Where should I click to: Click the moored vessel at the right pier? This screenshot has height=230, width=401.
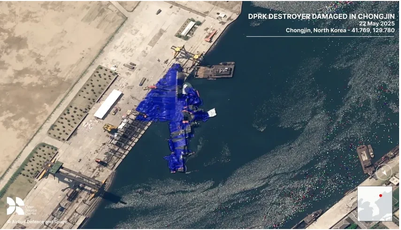(x=364, y=158)
